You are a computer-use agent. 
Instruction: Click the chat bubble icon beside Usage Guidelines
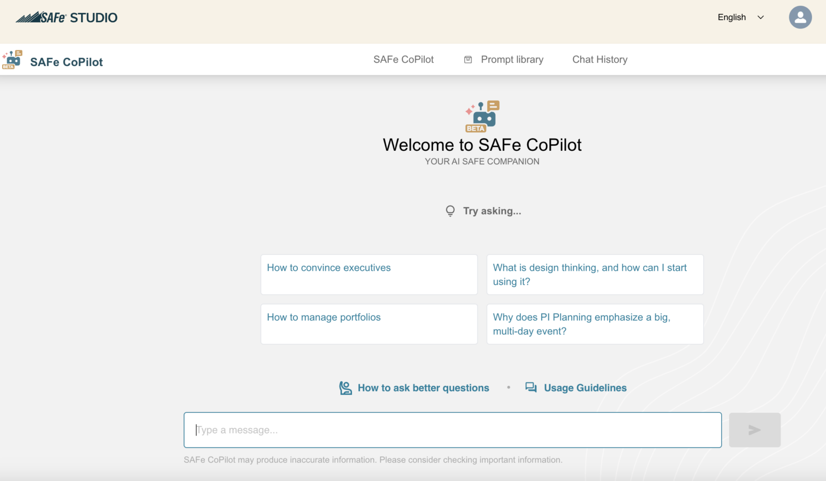point(531,387)
